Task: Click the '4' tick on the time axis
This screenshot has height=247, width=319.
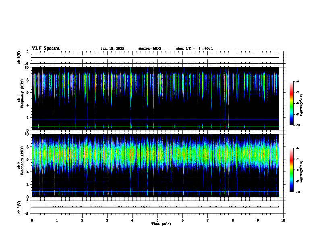Action: [133, 220]
